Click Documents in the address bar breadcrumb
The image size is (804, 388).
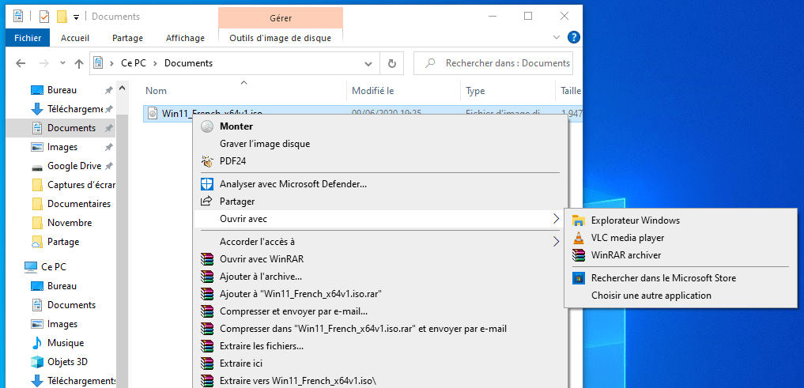[188, 63]
